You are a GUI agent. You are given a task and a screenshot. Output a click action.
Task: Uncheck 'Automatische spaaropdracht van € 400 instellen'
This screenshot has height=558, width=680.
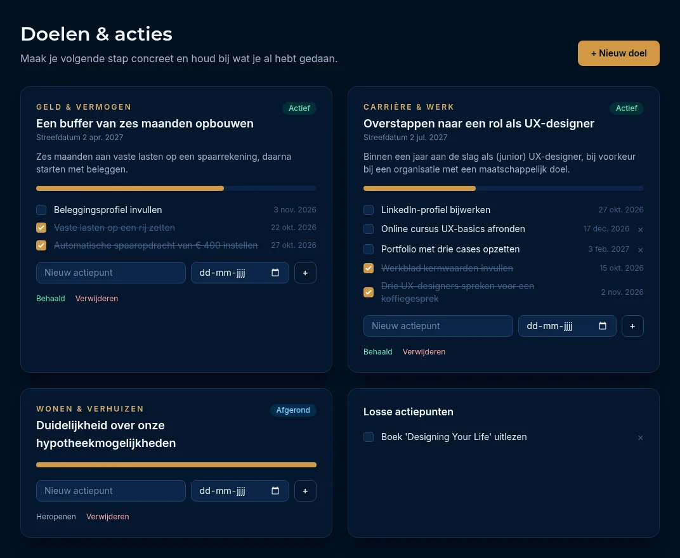[x=41, y=245]
